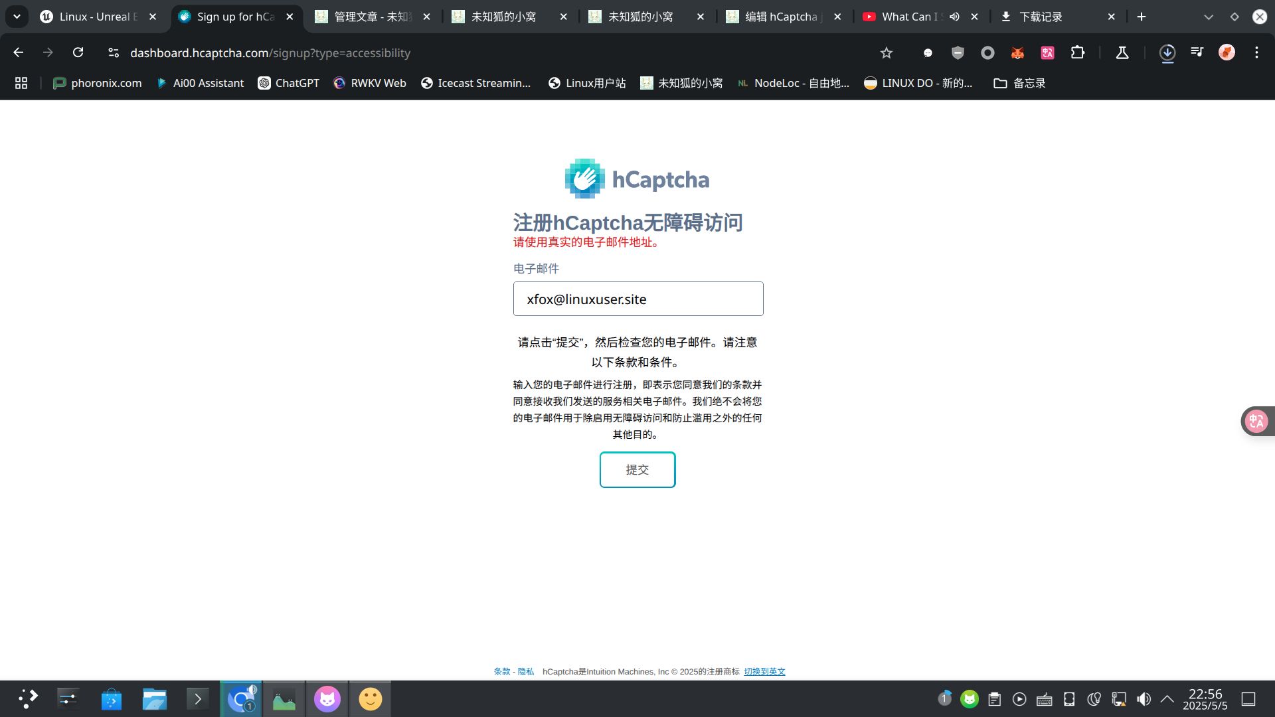Open clipboard tray icon

click(x=994, y=699)
